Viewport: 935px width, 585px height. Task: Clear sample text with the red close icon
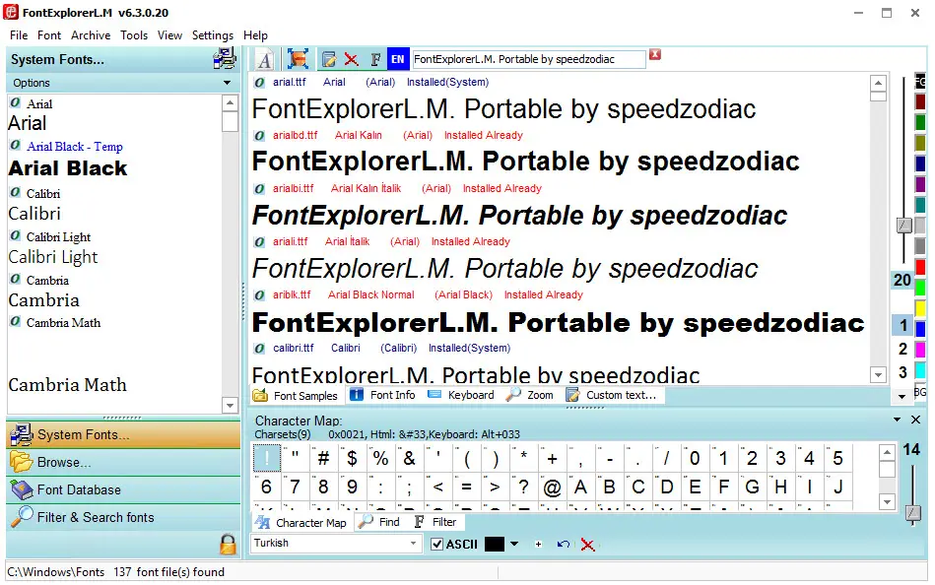(x=655, y=55)
